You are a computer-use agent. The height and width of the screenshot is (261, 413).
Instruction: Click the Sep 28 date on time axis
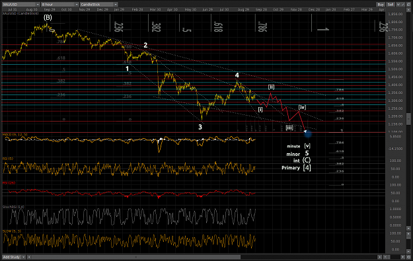(261, 9)
